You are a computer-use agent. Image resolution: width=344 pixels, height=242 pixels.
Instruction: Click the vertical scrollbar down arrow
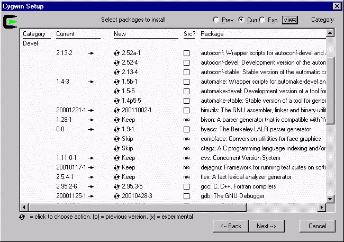330,199
